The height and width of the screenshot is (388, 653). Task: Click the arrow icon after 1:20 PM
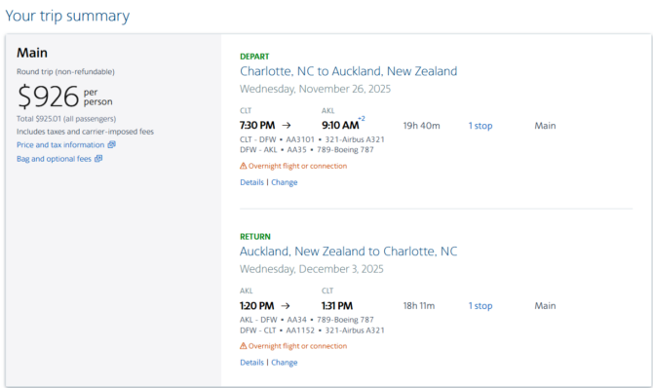286,306
